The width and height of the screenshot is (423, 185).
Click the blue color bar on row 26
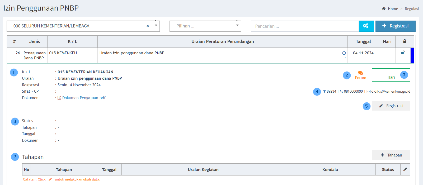412,55
